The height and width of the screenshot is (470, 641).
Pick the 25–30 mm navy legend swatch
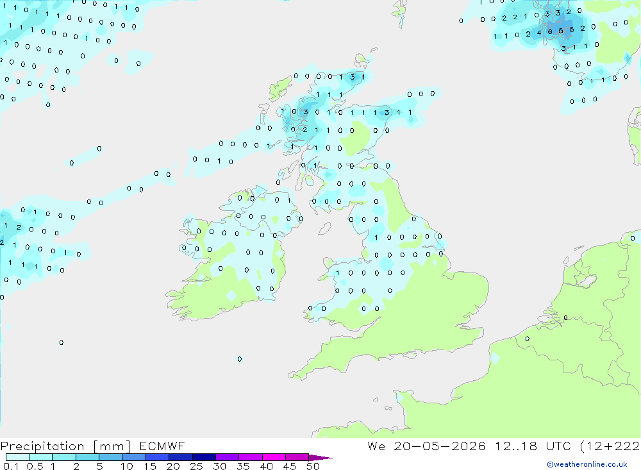[204, 457]
